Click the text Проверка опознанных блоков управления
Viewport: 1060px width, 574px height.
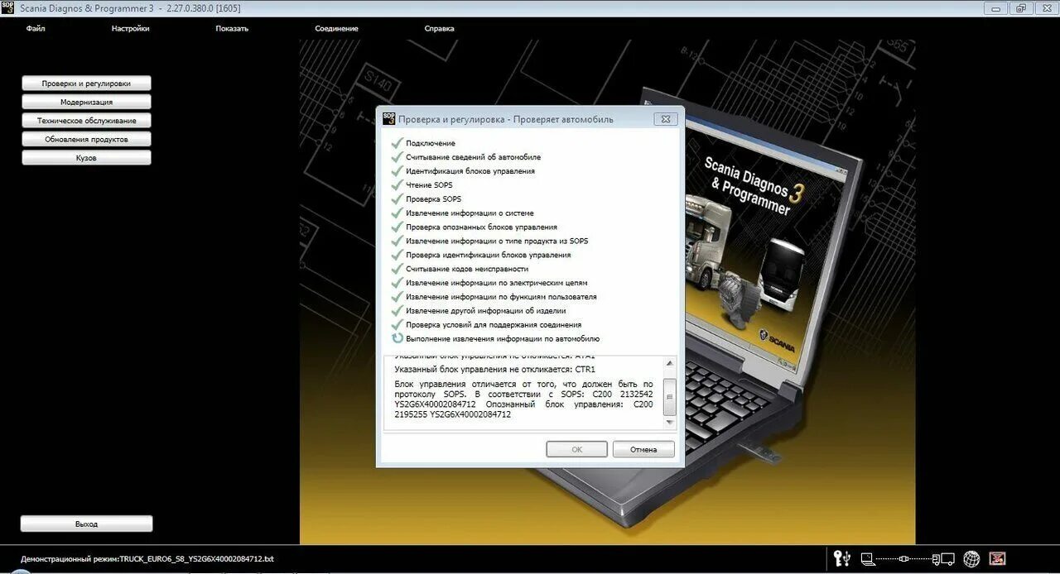481,227
